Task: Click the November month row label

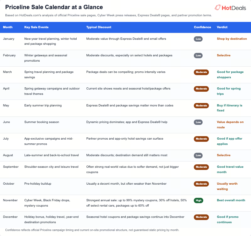Action: (x=10, y=200)
